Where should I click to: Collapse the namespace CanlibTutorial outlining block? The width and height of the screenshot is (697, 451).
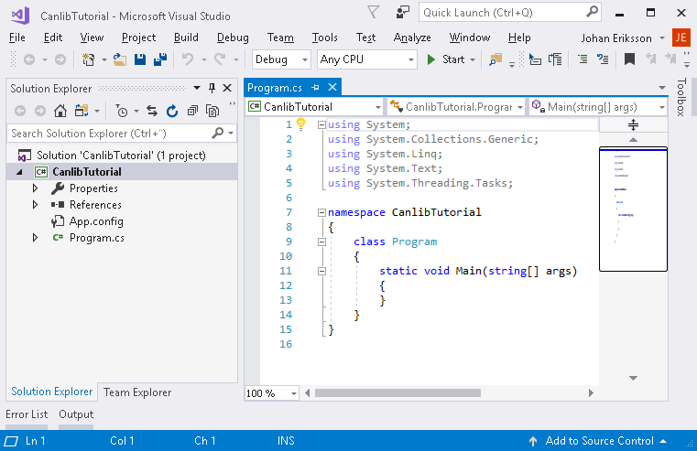(x=321, y=212)
